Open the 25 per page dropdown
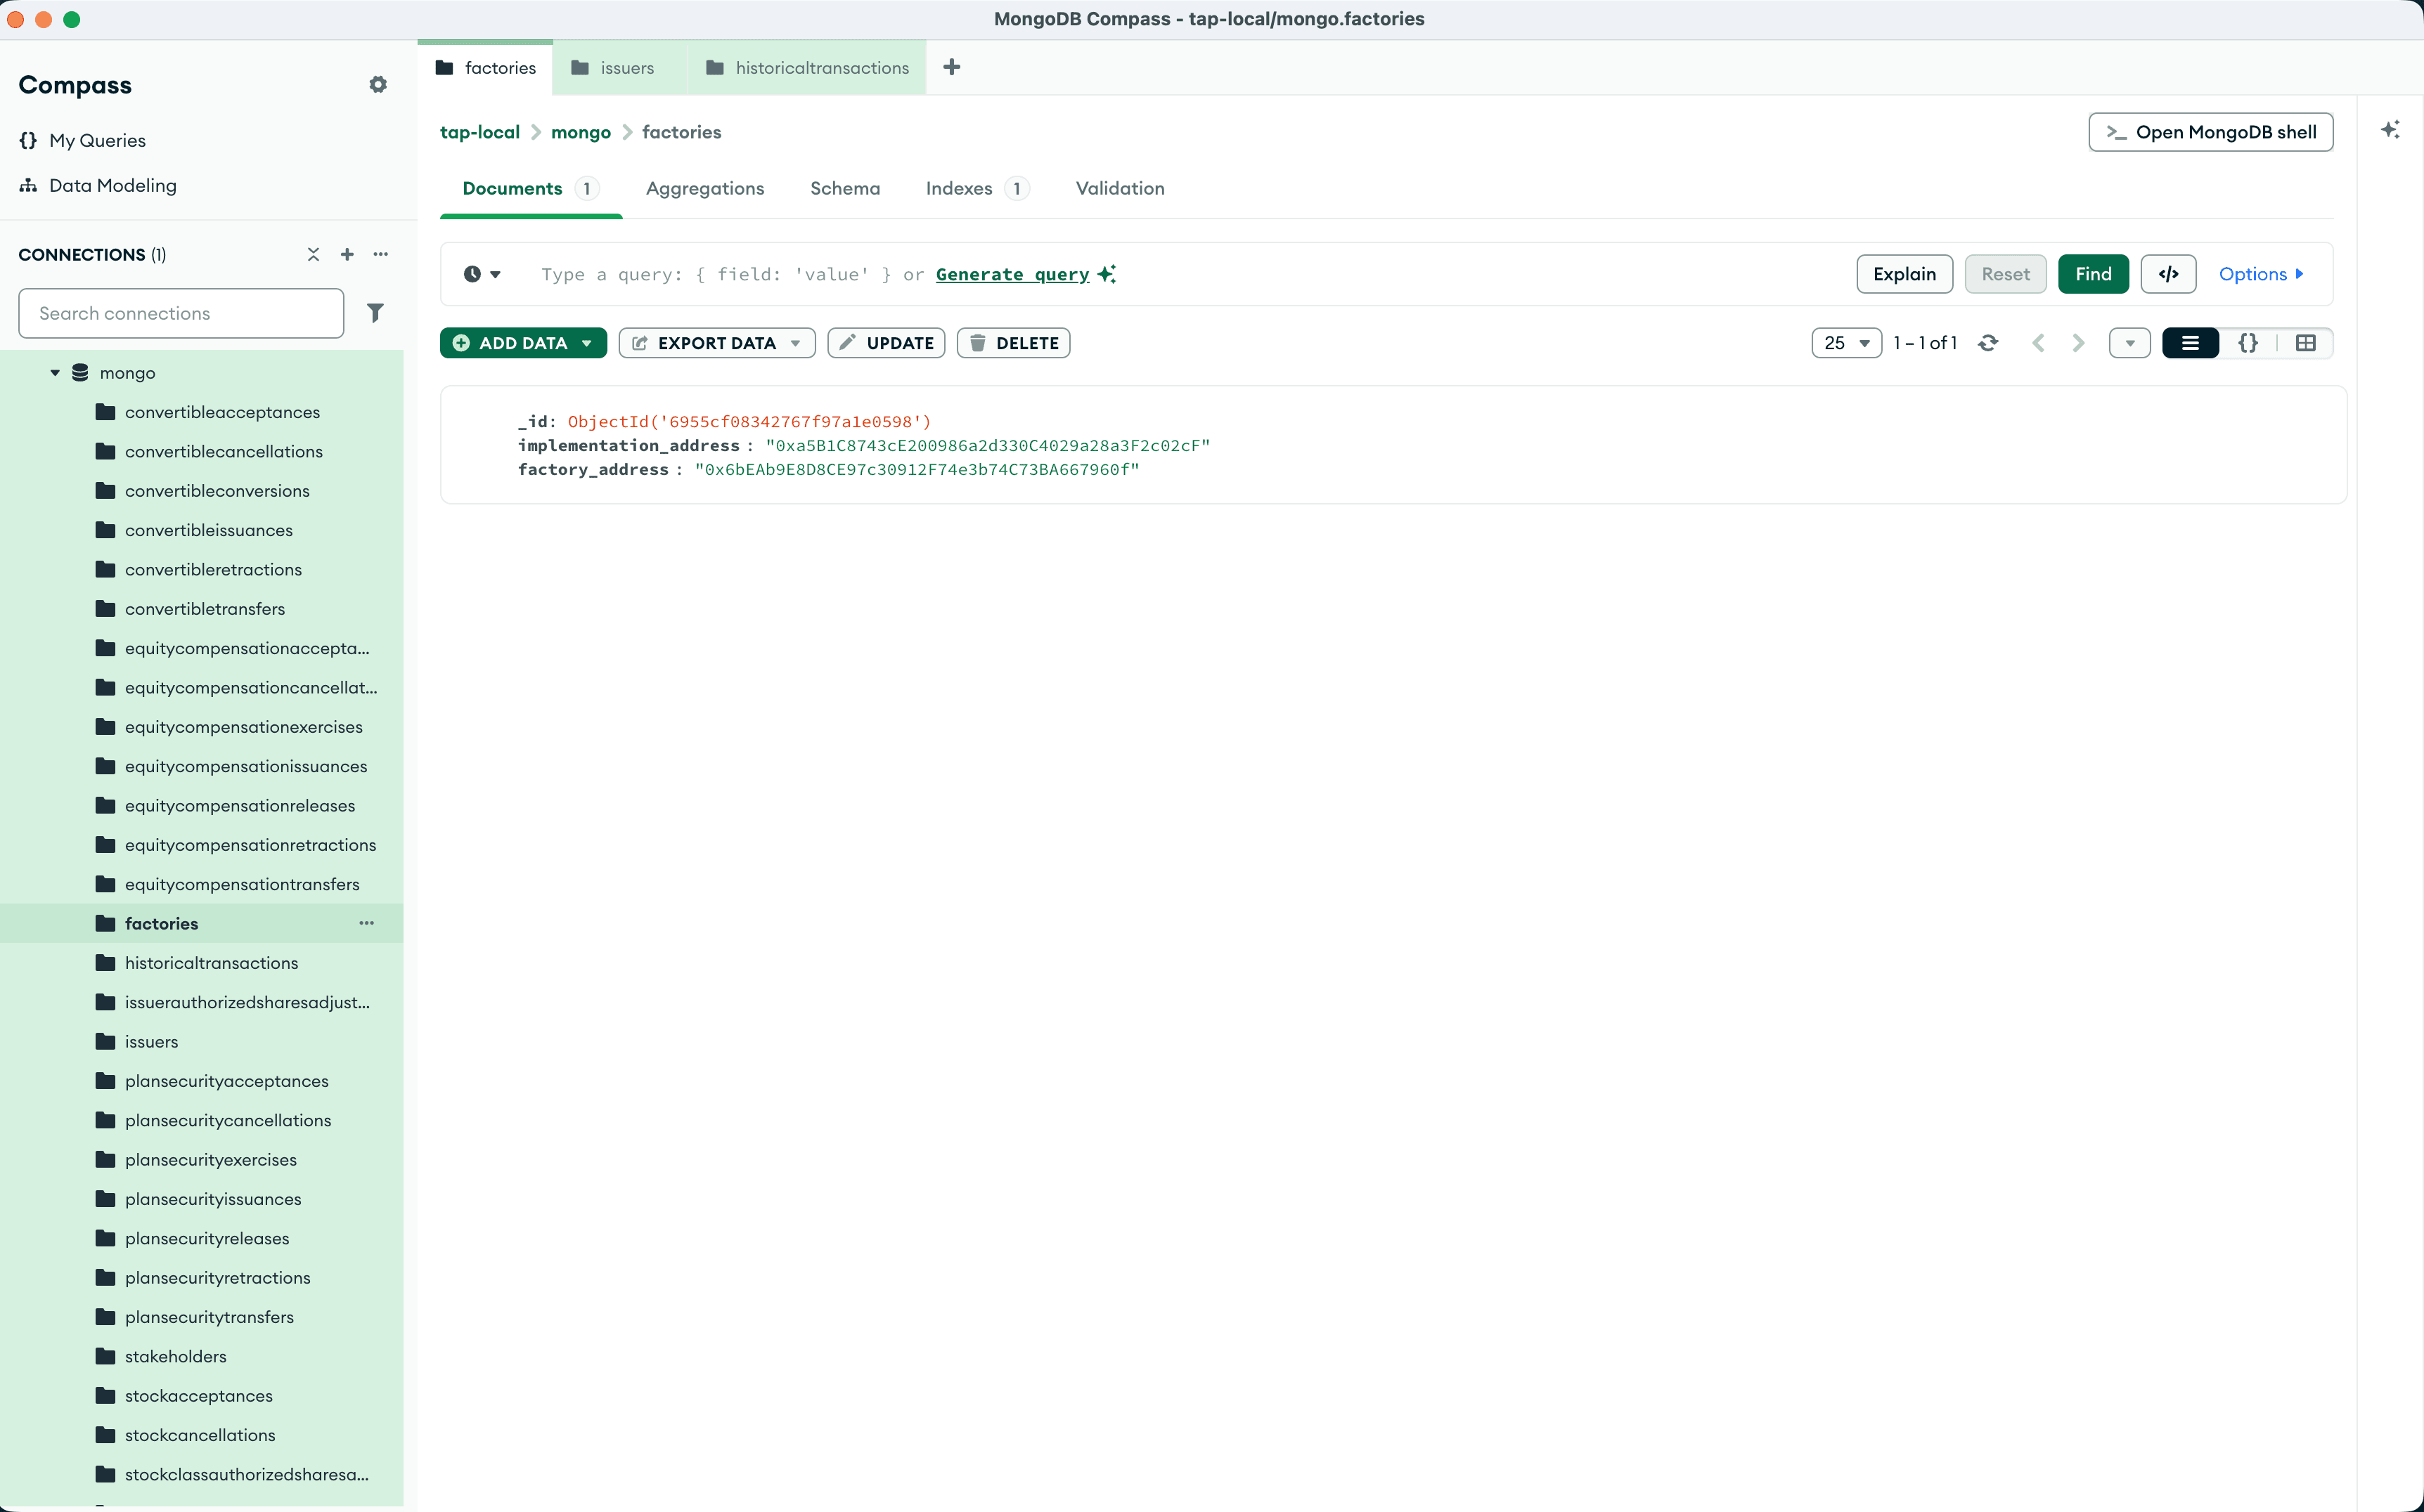The height and width of the screenshot is (1512, 2424). click(x=1845, y=343)
